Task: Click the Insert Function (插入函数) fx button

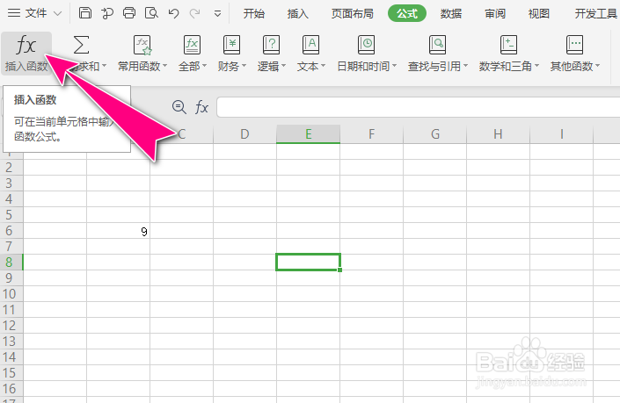Action: (x=26, y=54)
